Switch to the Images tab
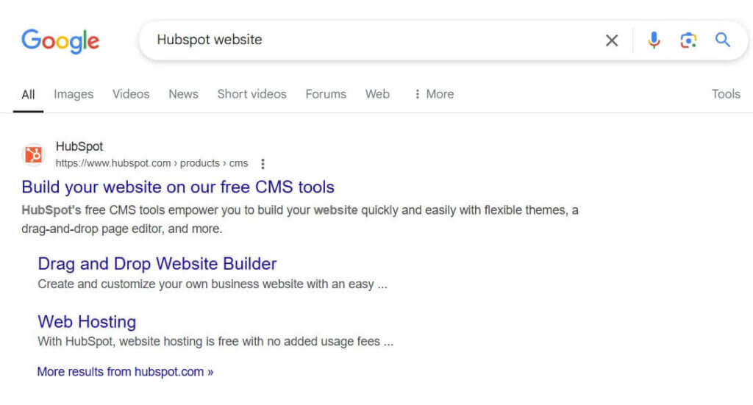This screenshot has height=405, width=753. [x=74, y=94]
